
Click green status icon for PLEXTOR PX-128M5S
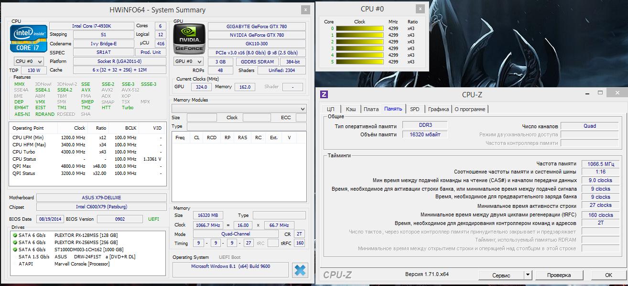[x=15, y=235]
